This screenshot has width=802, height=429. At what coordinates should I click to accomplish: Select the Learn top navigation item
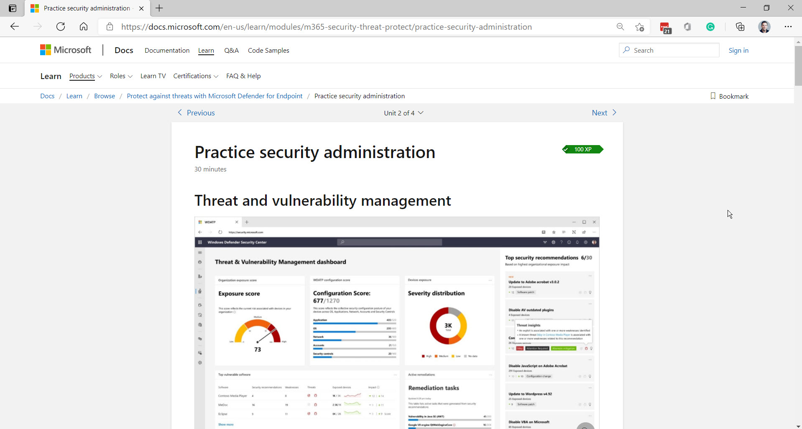pos(206,50)
